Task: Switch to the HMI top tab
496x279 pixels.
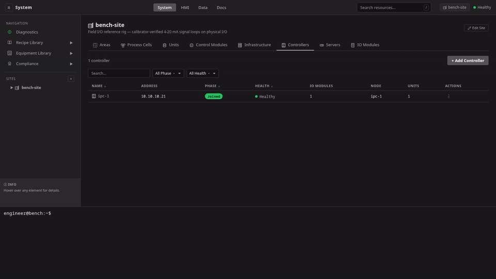Action: [x=185, y=7]
